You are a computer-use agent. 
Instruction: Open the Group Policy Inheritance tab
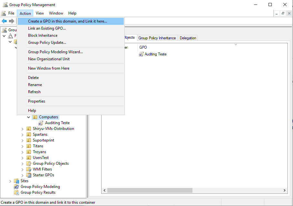tap(157, 38)
